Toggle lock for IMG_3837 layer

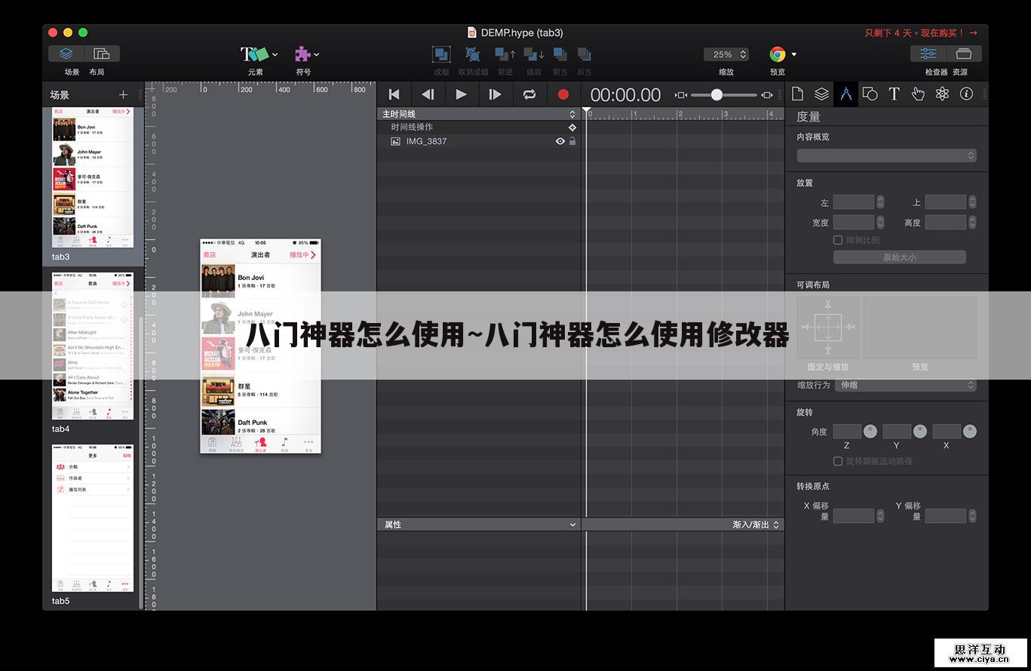[x=572, y=141]
